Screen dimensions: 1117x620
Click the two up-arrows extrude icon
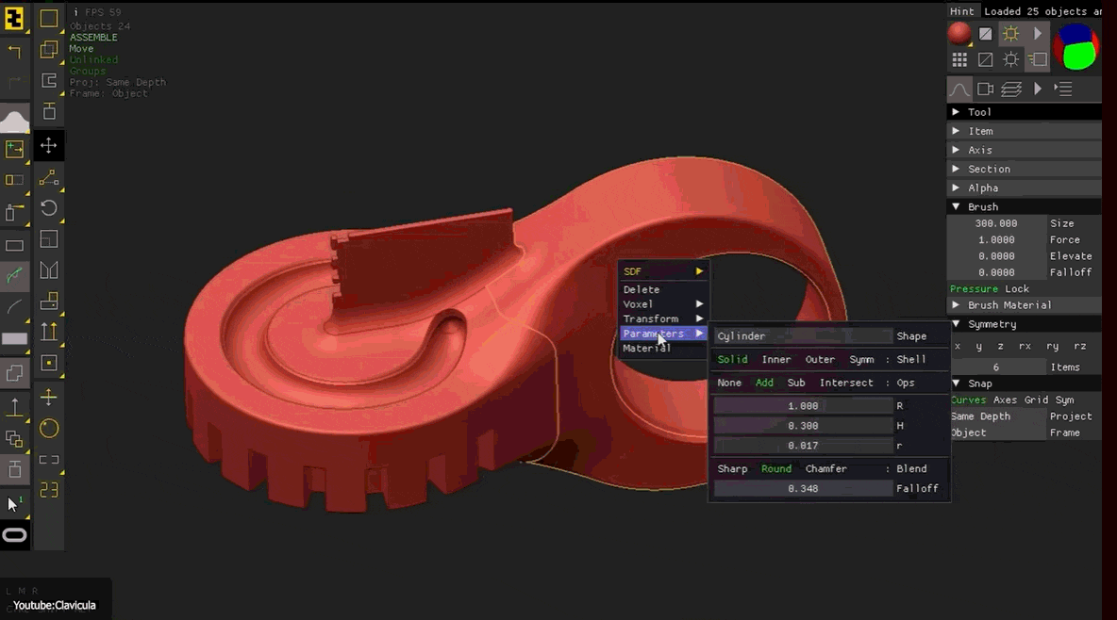click(48, 332)
